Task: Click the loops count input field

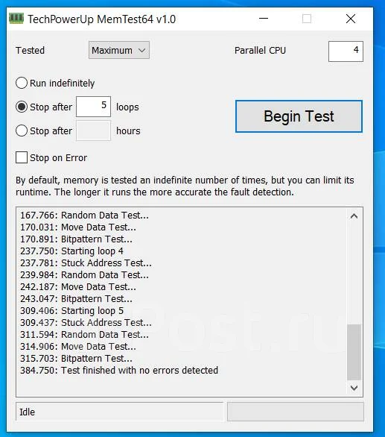Action: pyautogui.click(x=93, y=107)
